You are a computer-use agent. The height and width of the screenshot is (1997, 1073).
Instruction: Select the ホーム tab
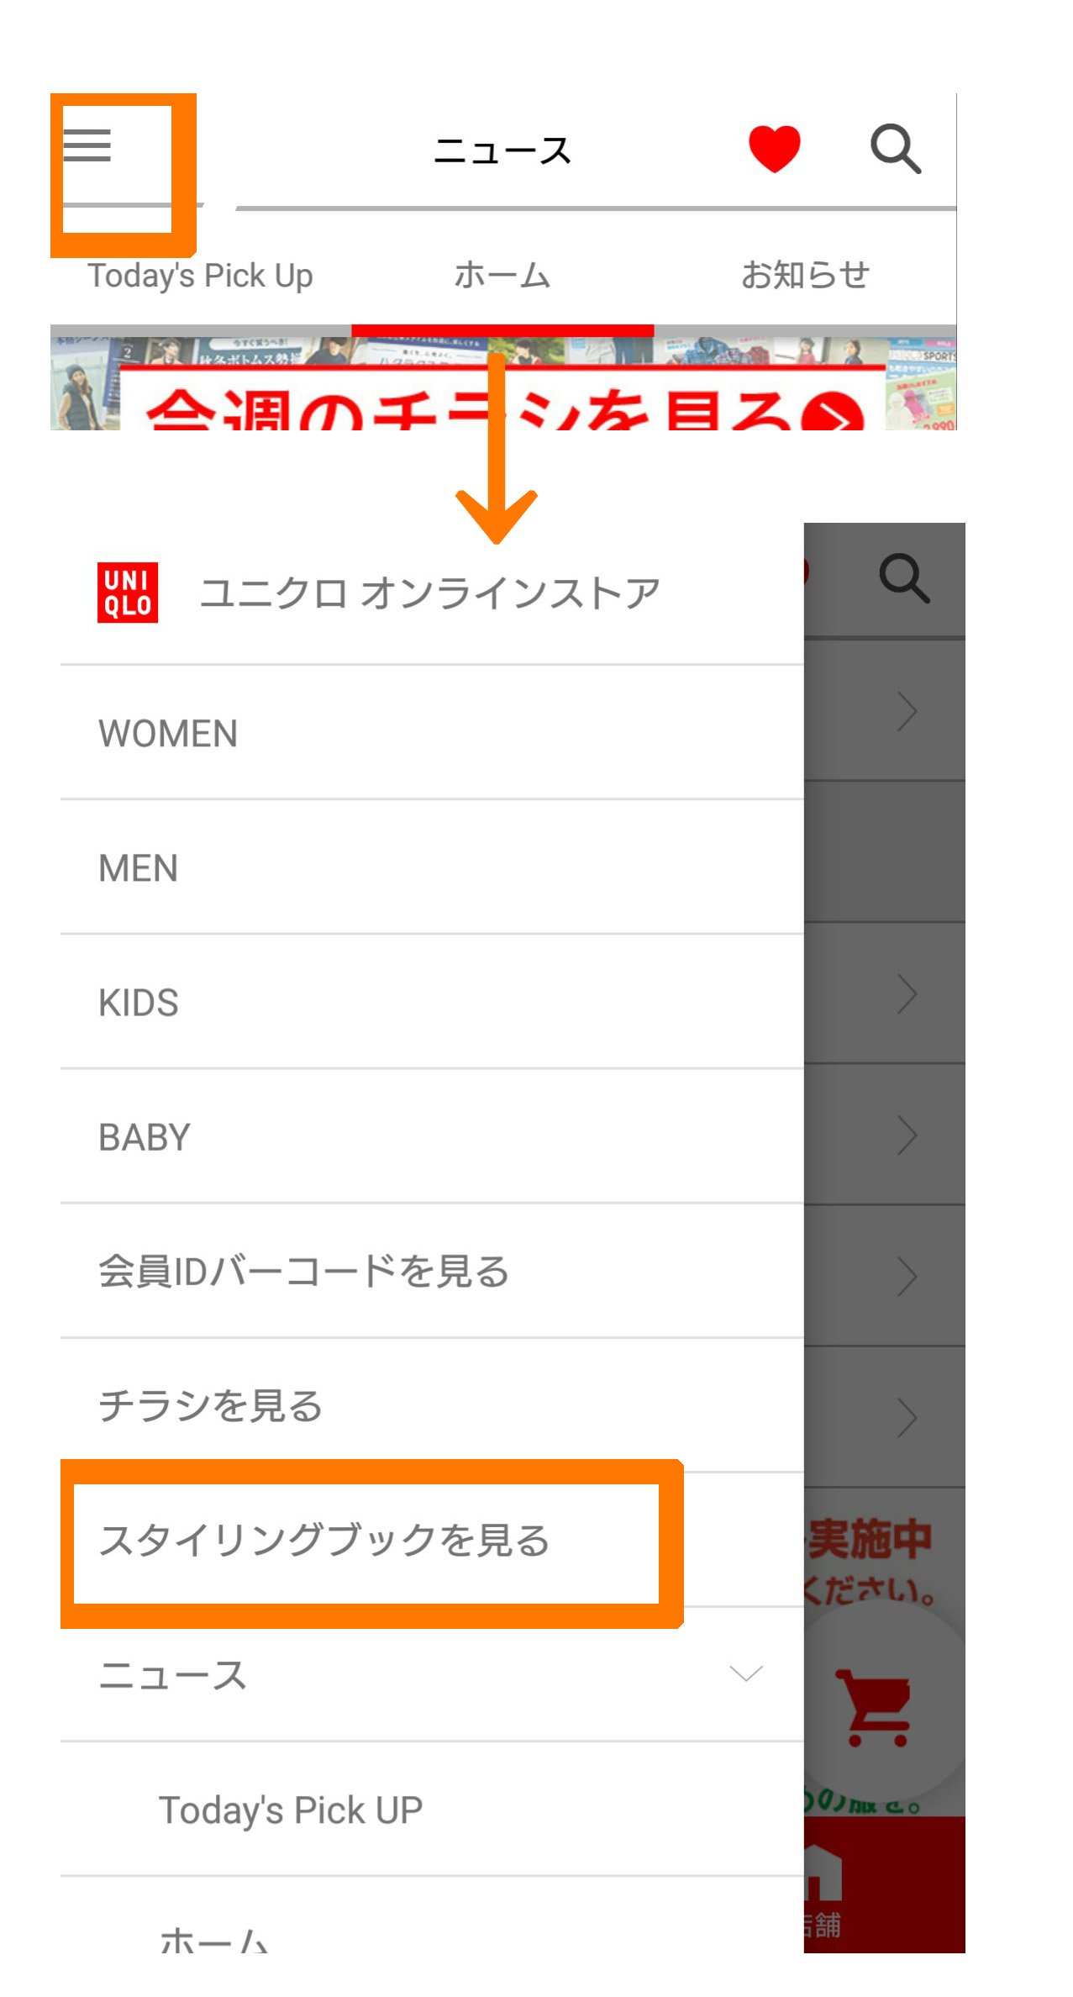pos(502,276)
